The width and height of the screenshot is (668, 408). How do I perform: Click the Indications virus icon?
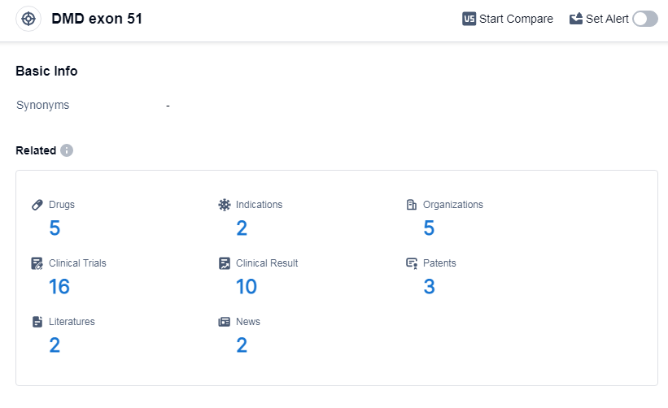(225, 205)
